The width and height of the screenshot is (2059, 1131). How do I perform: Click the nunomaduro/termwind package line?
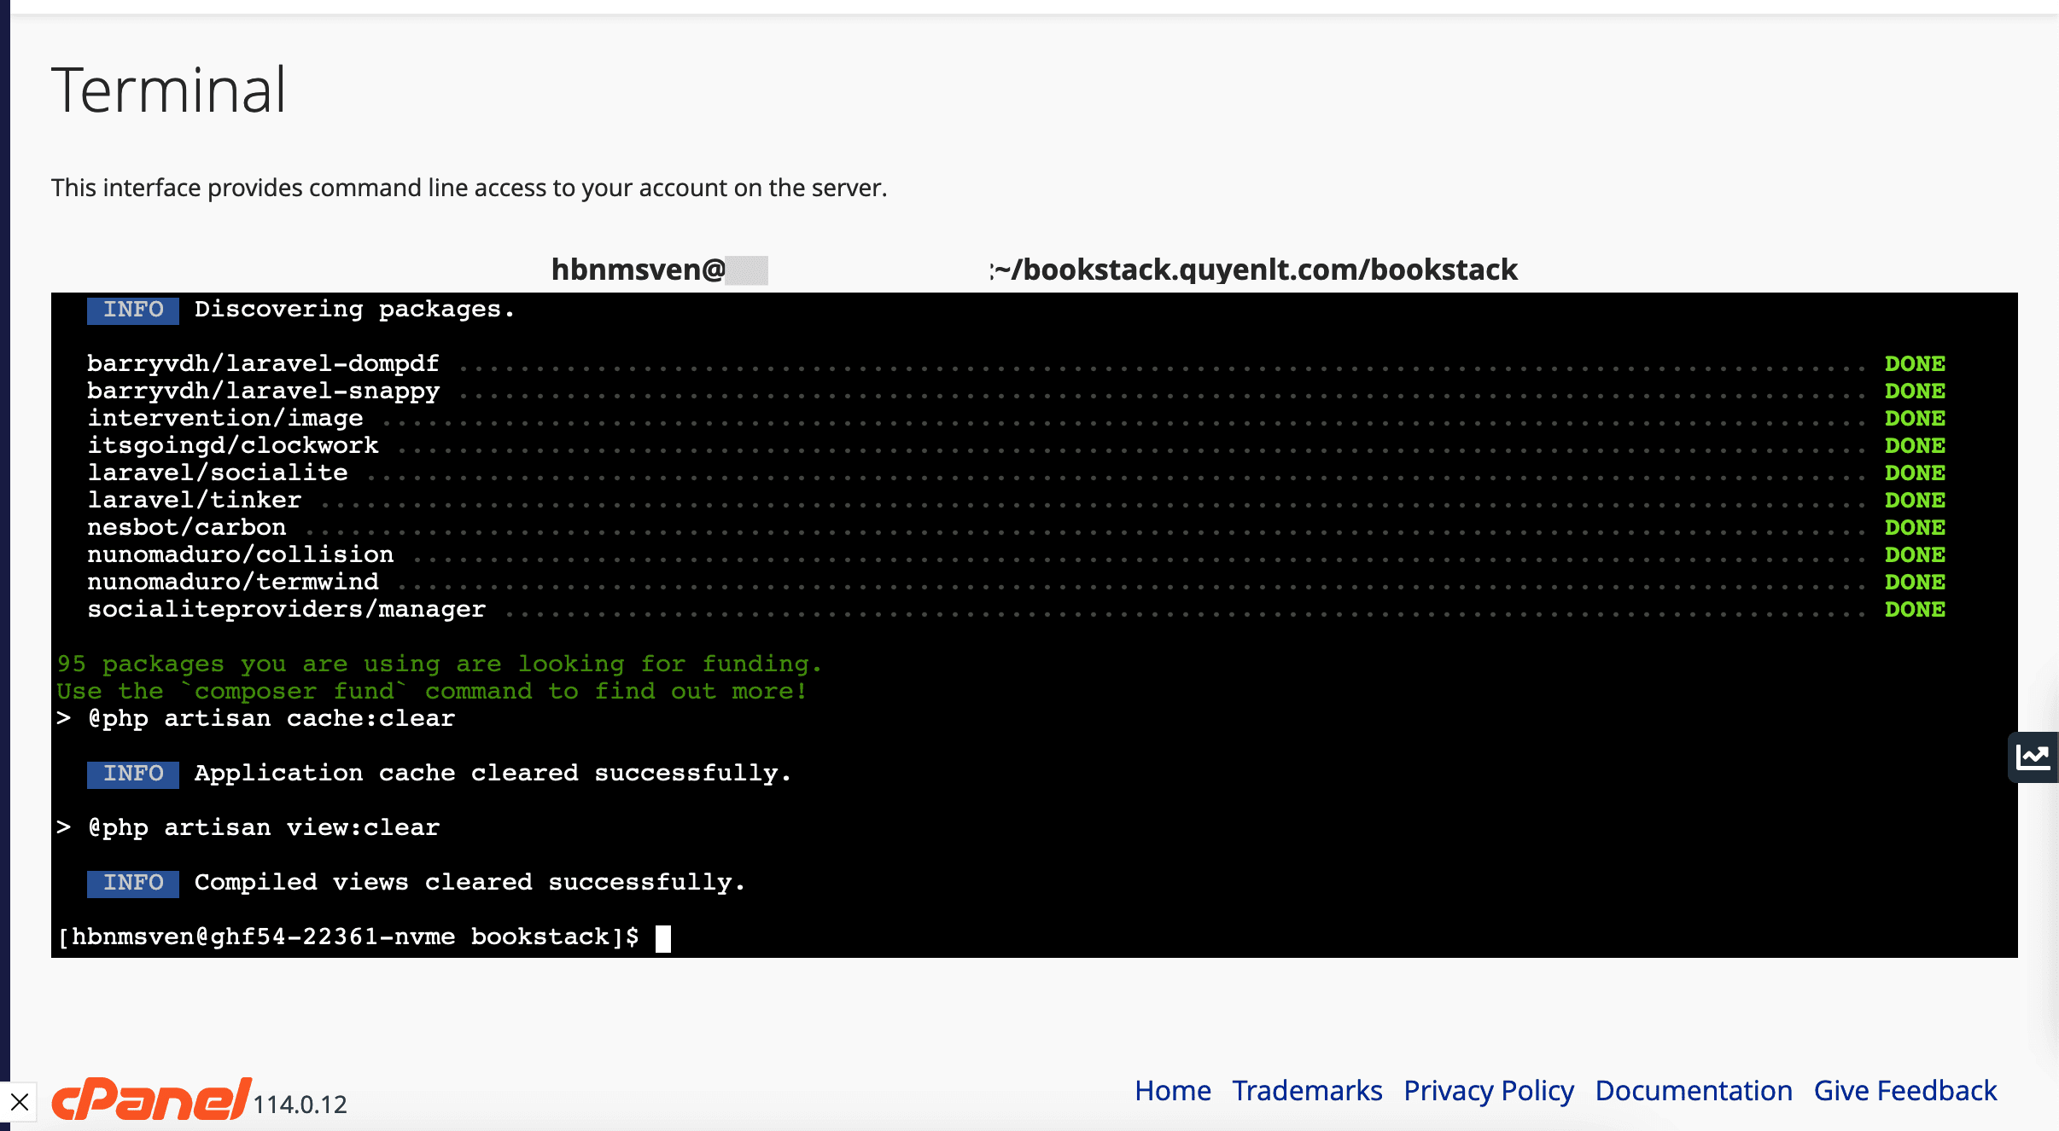point(1016,582)
